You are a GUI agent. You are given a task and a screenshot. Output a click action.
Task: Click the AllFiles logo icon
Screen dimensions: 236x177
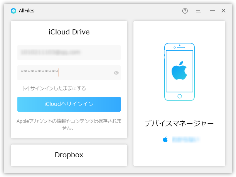(13, 11)
